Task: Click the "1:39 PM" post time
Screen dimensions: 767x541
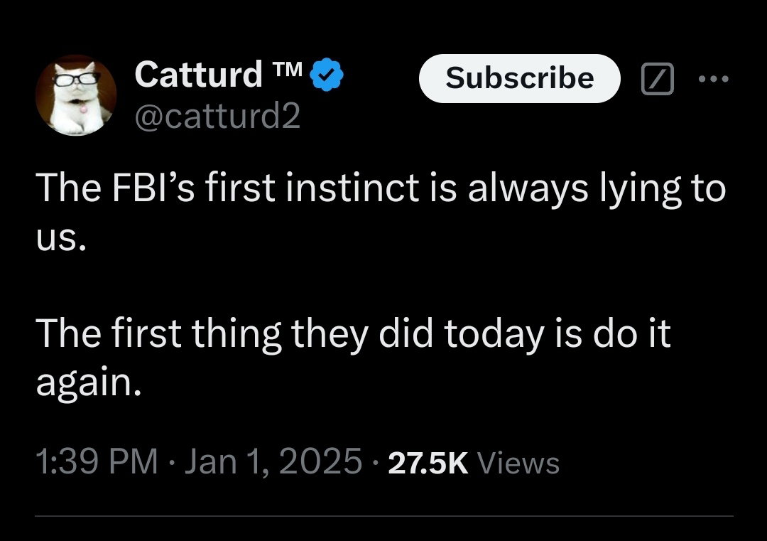Action: [96, 463]
